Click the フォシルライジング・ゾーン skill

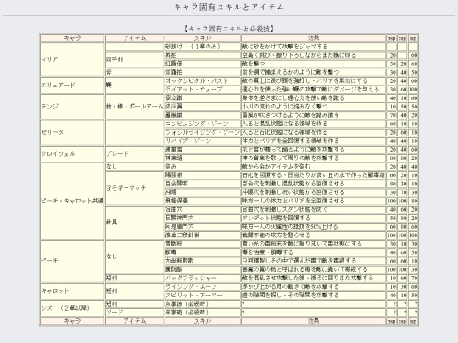(203, 132)
